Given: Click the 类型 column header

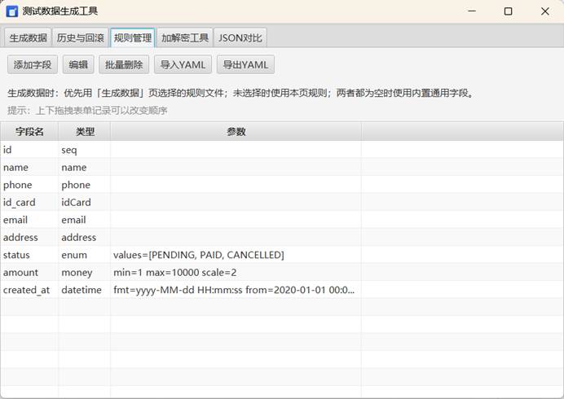Looking at the screenshot, I should [x=85, y=132].
